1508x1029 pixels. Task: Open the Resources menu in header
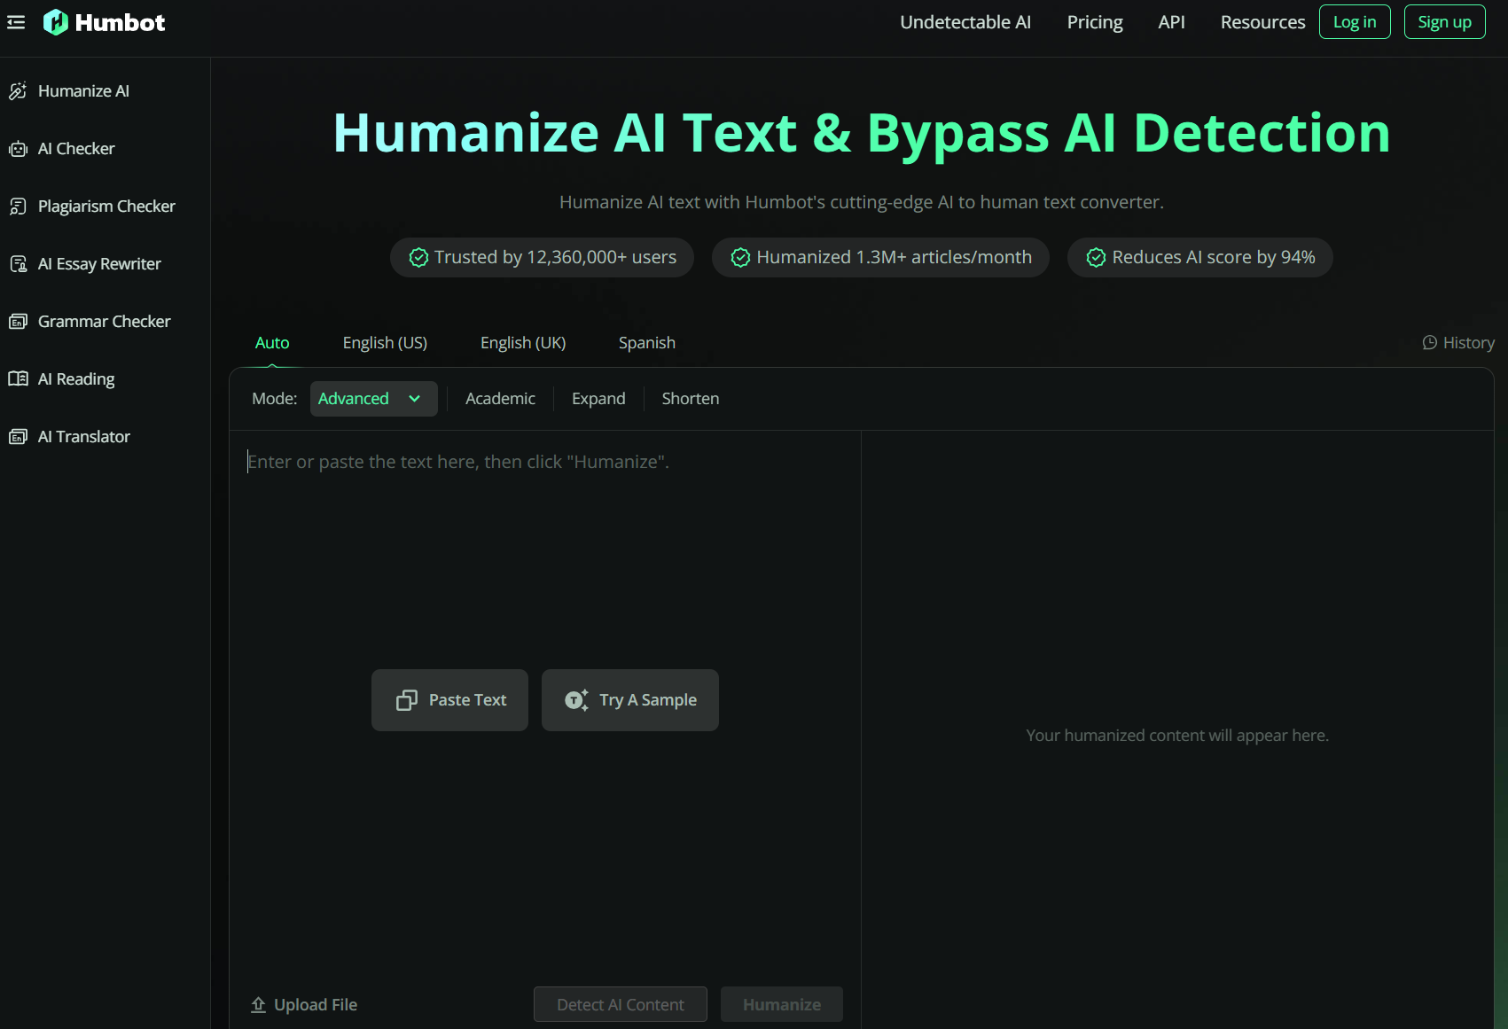click(1262, 22)
